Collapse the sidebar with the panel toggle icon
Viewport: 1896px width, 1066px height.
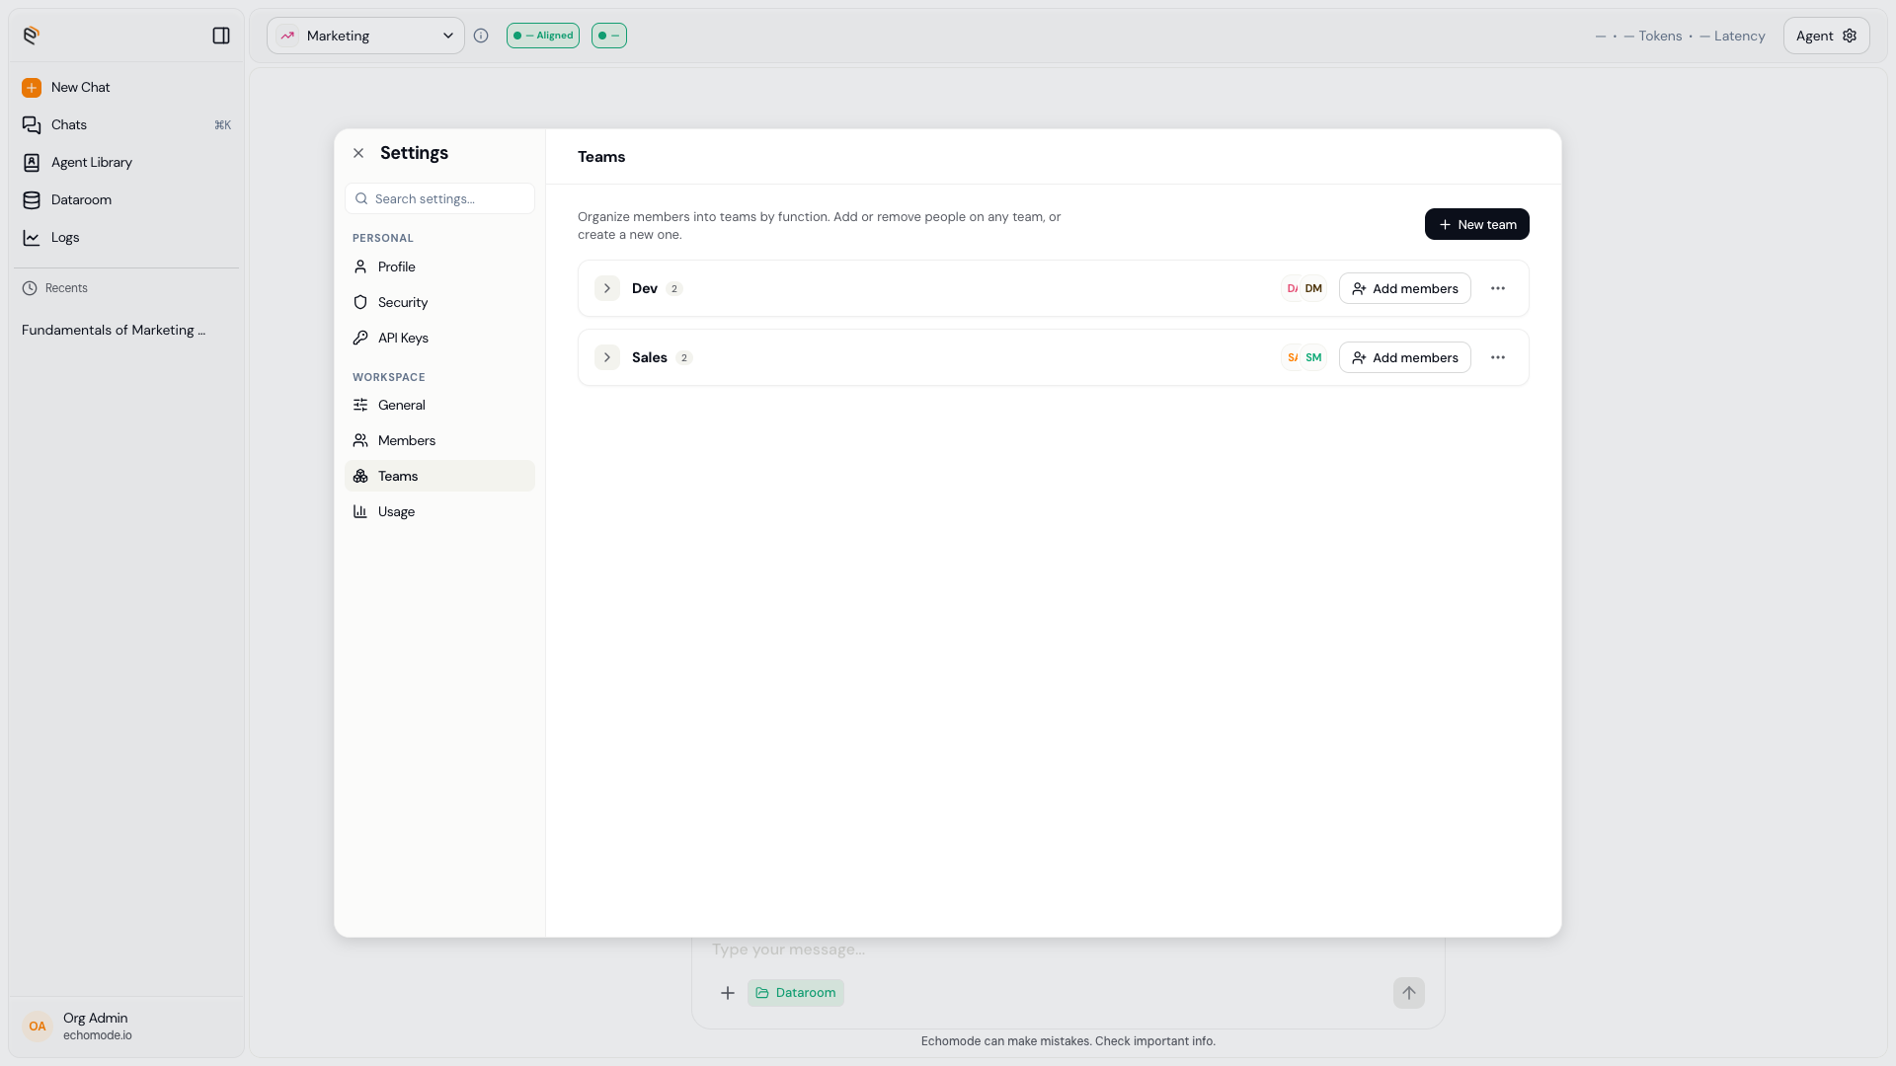pyautogui.click(x=221, y=36)
